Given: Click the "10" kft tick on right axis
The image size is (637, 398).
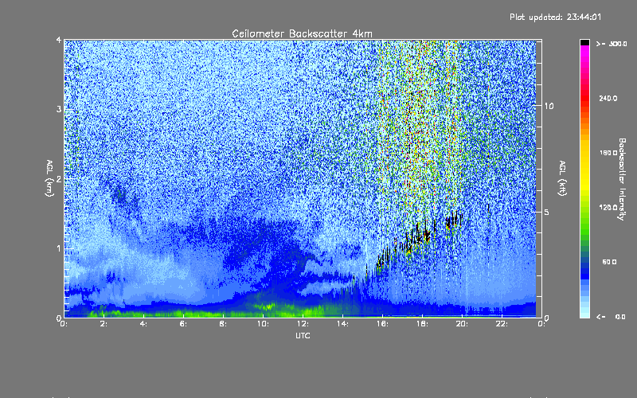Looking at the screenshot, I should 549,106.
